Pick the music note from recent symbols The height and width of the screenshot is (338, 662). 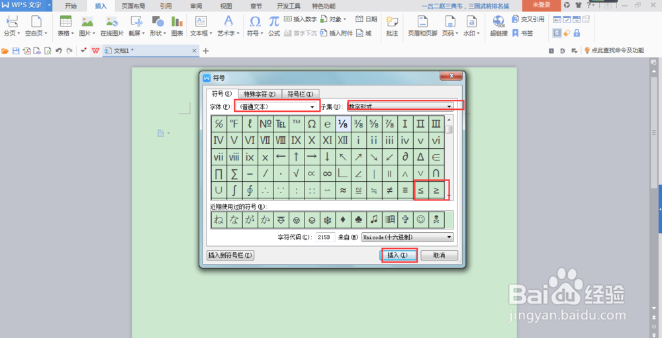click(x=374, y=220)
